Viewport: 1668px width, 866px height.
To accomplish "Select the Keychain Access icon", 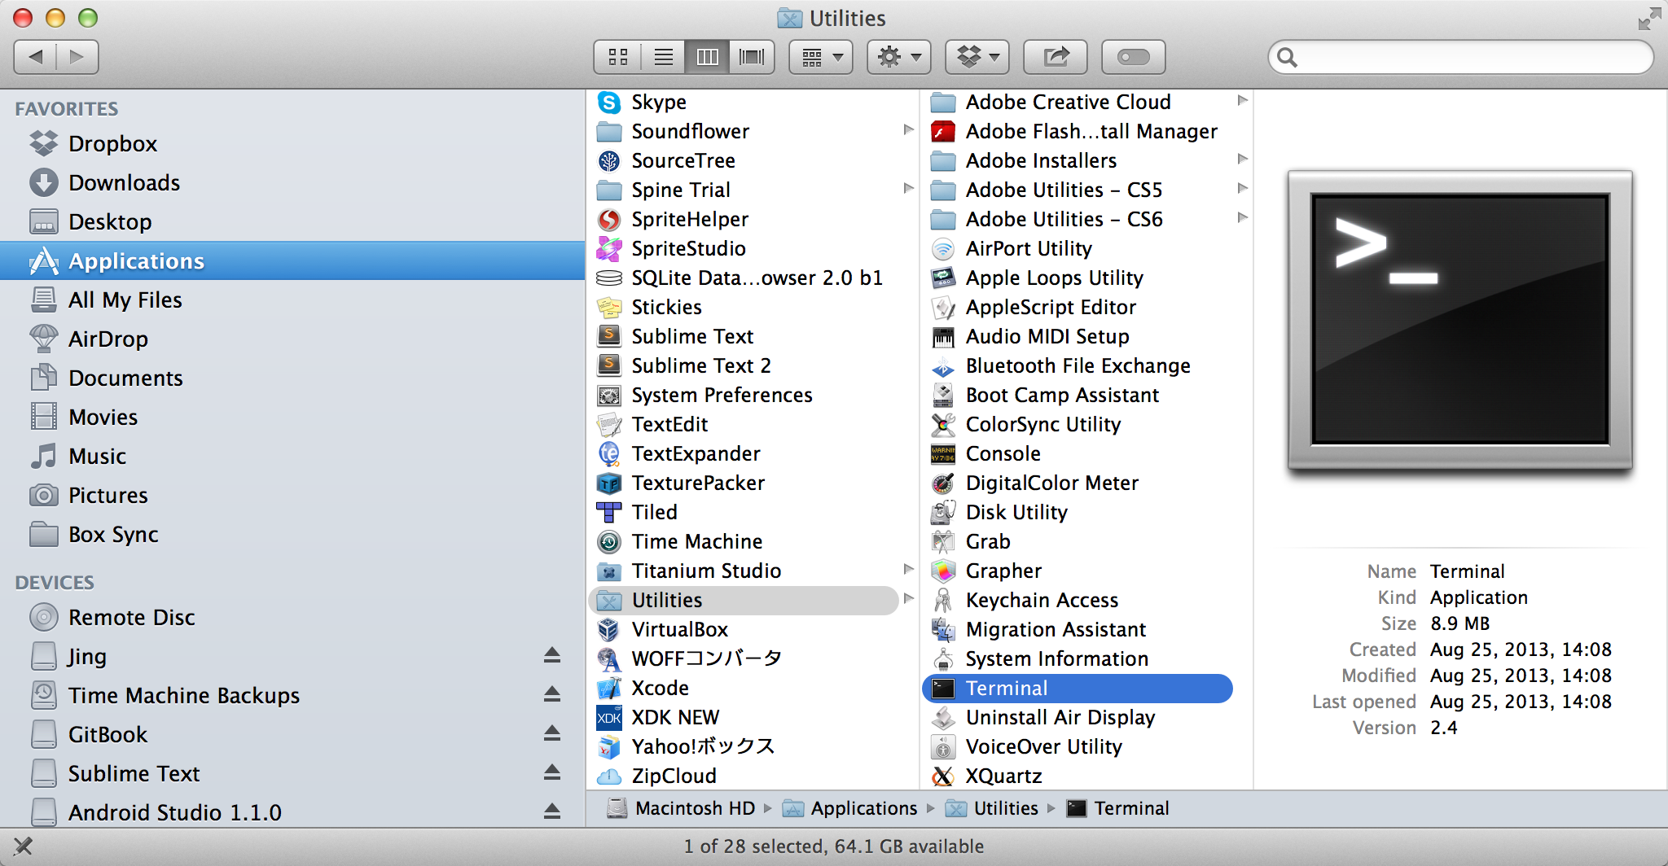I will click(x=943, y=600).
